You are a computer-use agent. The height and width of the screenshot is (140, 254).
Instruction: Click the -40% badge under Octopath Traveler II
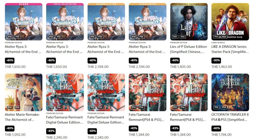point(216,128)
